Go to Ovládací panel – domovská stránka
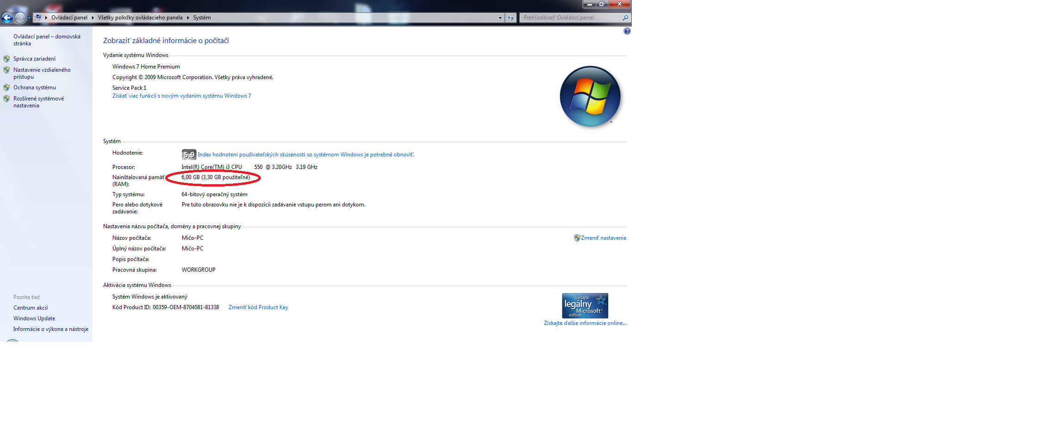The height and width of the screenshot is (436, 1037). 47,40
